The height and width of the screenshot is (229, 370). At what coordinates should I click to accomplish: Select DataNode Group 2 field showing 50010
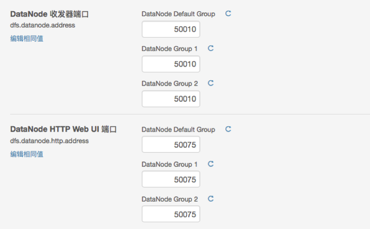point(171,99)
